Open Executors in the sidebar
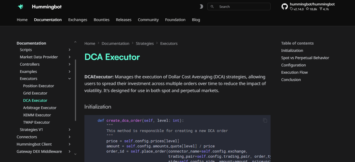355x162 pixels. pos(28,79)
